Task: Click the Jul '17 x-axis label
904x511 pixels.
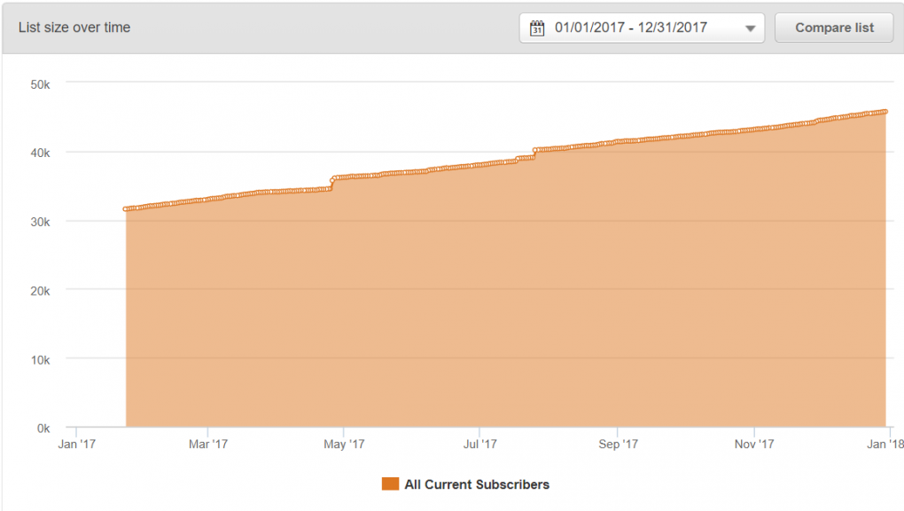Action: [479, 444]
